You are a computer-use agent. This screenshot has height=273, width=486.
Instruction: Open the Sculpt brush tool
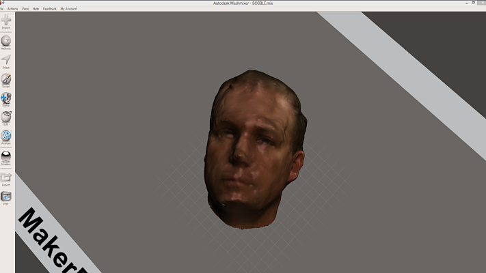[6, 81]
